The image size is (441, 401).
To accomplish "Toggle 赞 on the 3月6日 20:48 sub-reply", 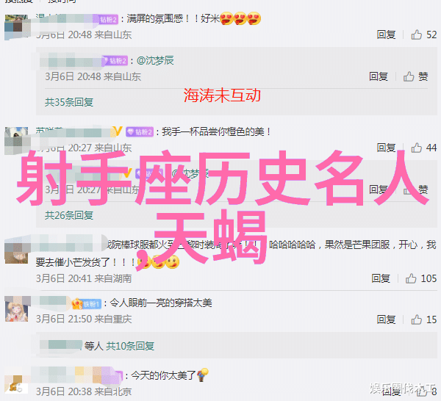I will [416, 76].
